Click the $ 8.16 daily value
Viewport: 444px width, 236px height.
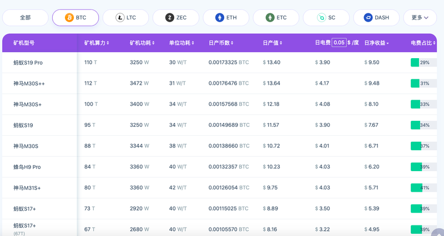click(270, 229)
